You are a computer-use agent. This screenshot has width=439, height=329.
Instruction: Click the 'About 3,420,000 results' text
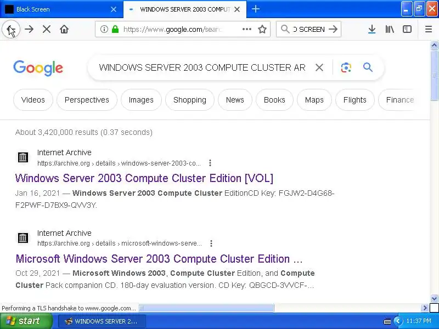coord(84,132)
